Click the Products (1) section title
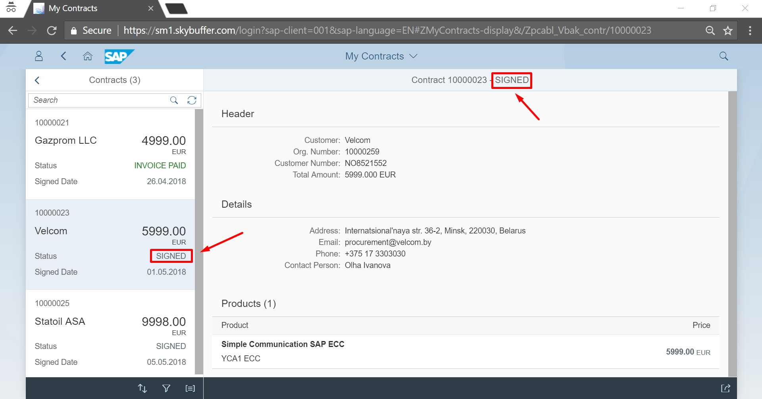This screenshot has height=399, width=762. pyautogui.click(x=248, y=304)
